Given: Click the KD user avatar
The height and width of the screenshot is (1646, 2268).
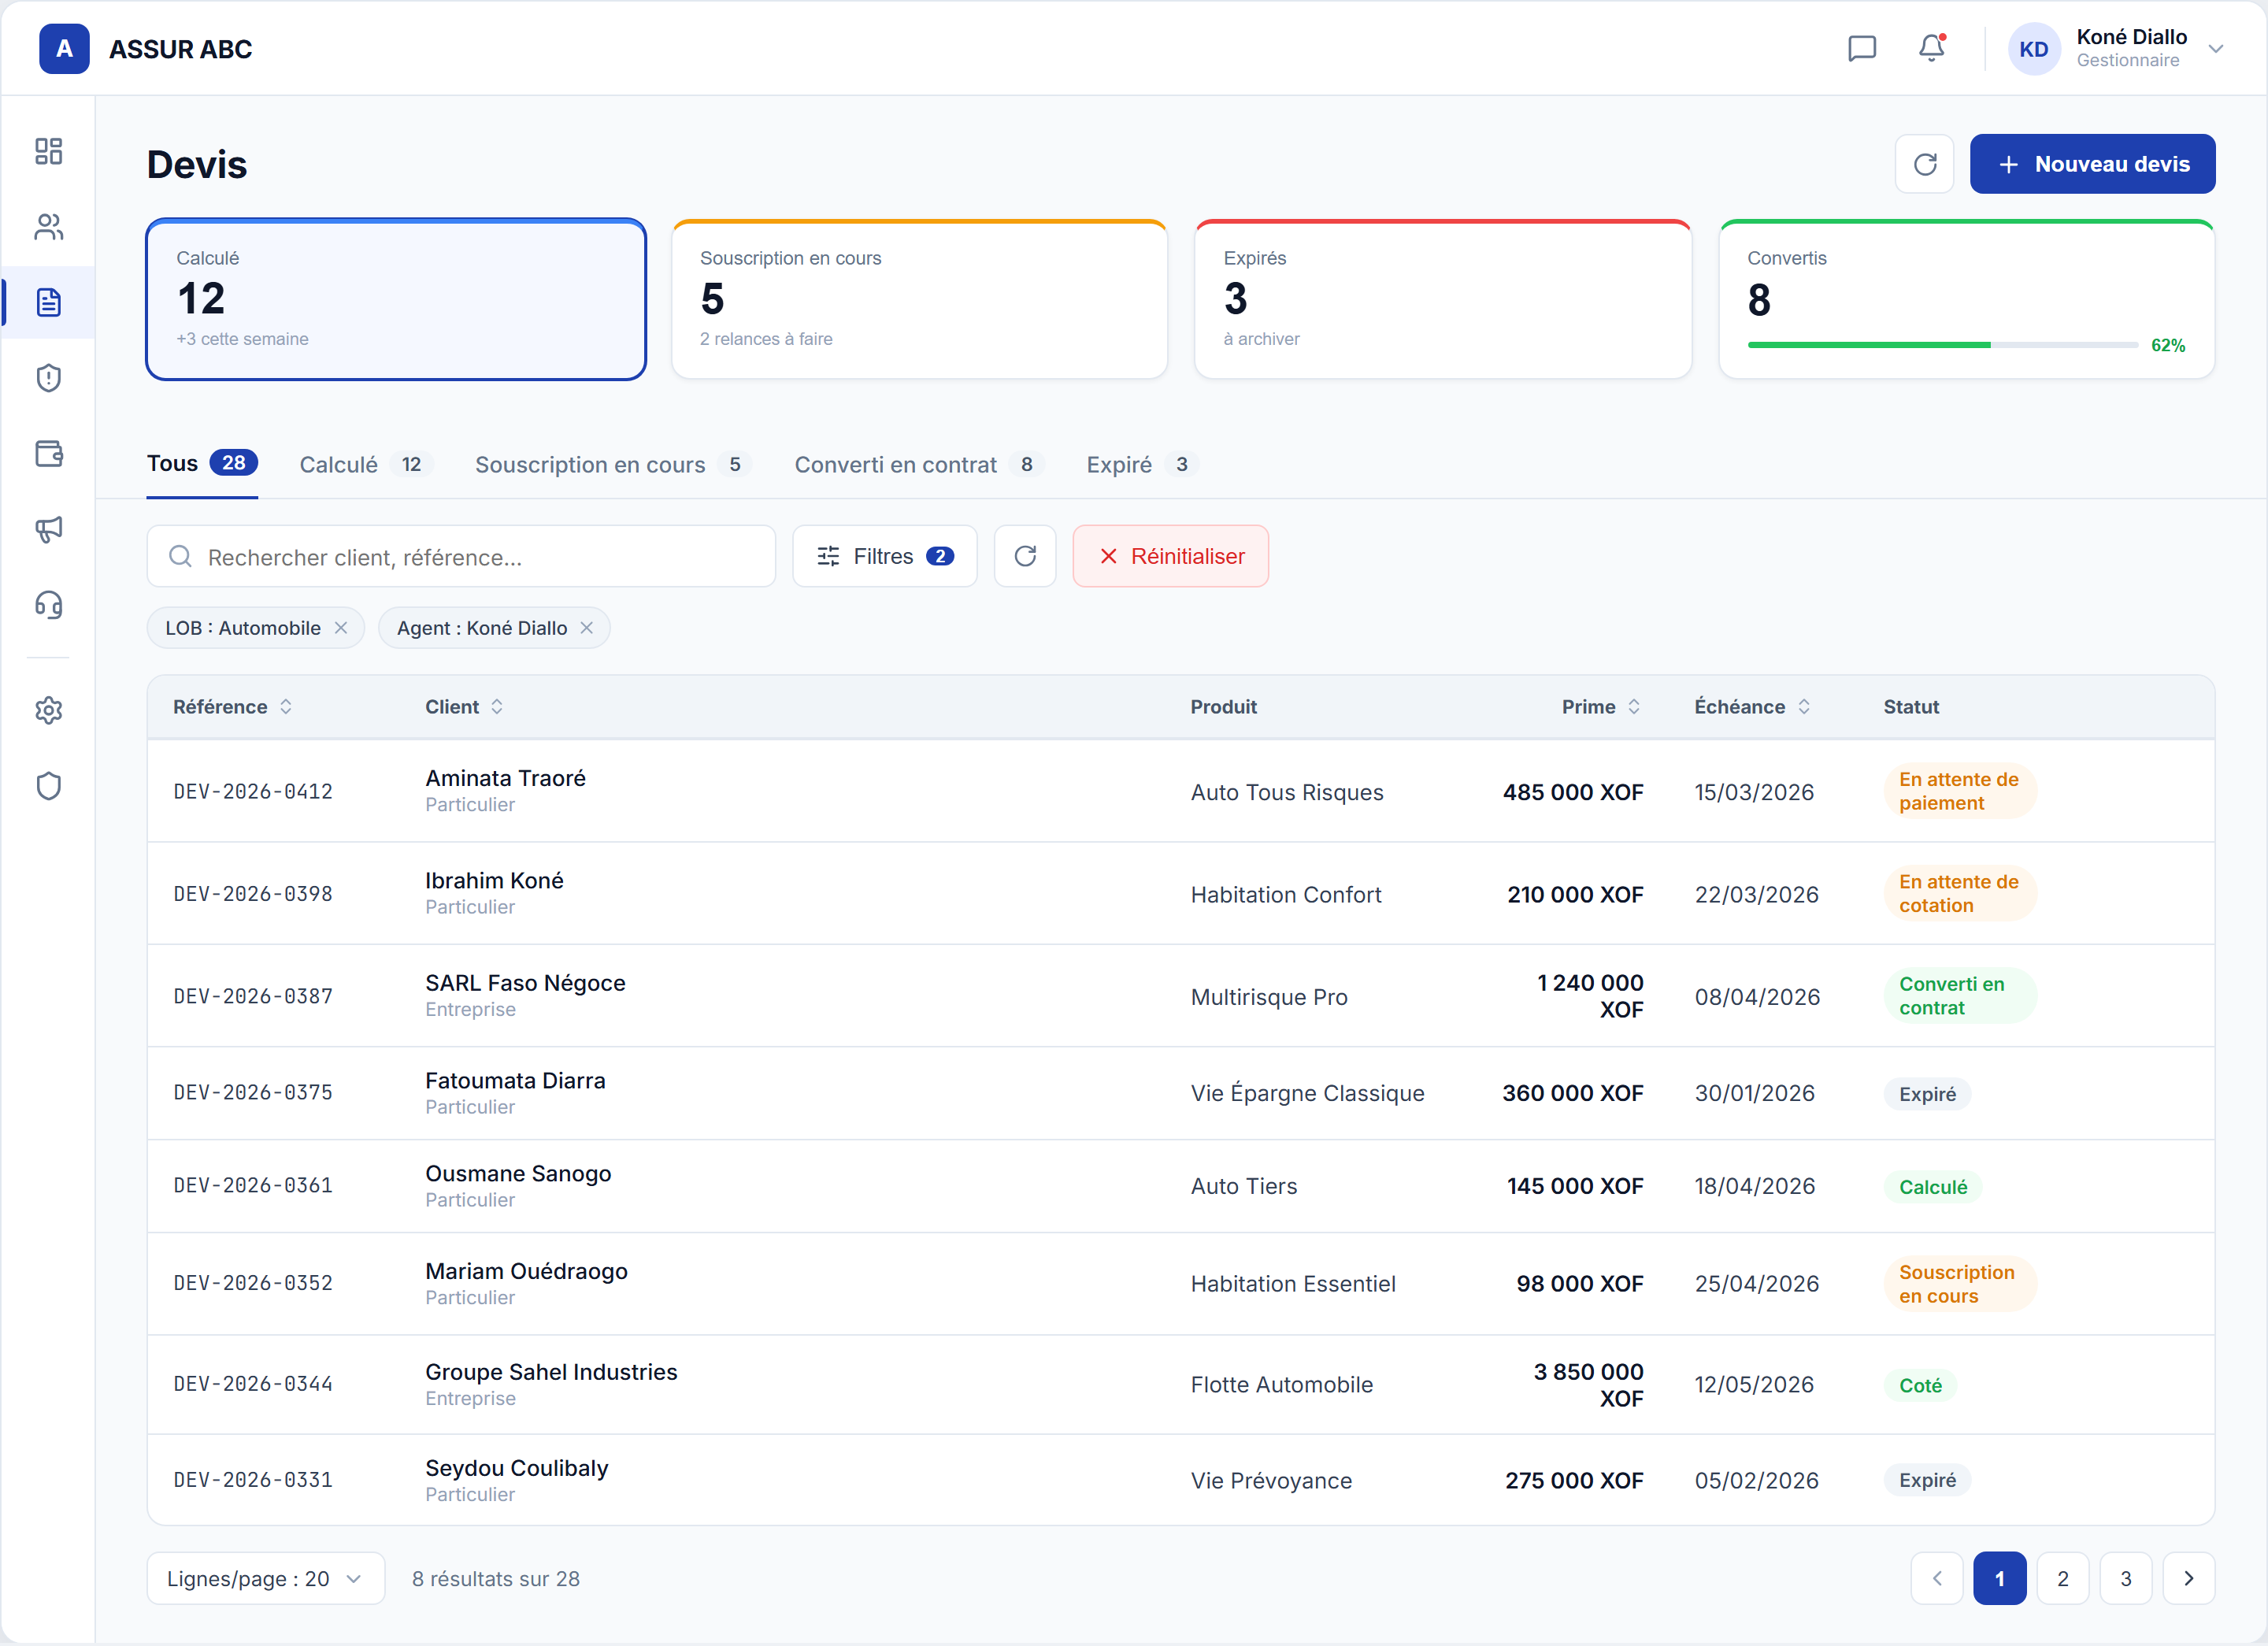Looking at the screenshot, I should pyautogui.click(x=2034, y=49).
